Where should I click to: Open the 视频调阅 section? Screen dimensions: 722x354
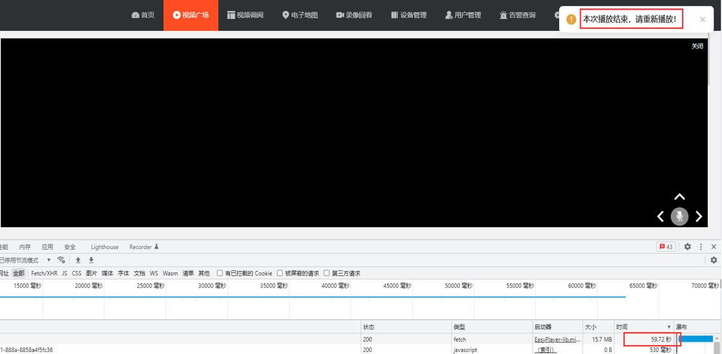(245, 15)
